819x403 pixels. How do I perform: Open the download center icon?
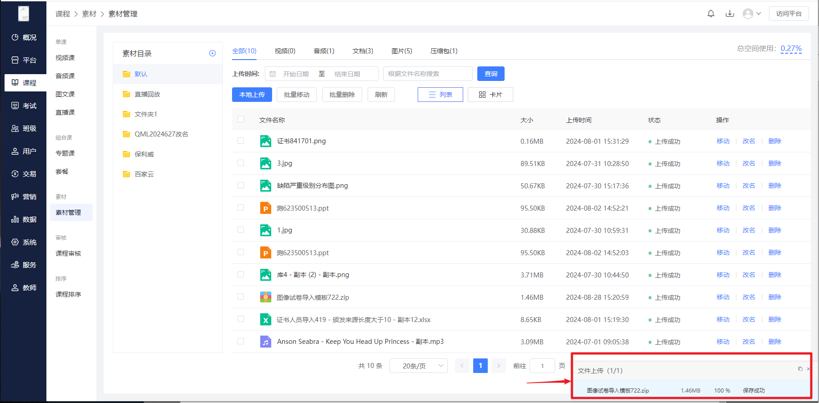730,14
